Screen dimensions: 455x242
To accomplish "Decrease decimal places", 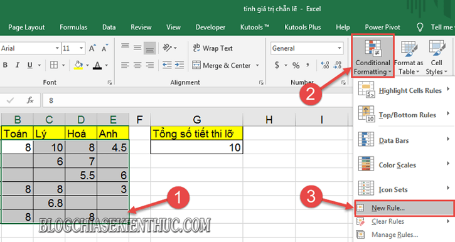I will pyautogui.click(x=338, y=65).
